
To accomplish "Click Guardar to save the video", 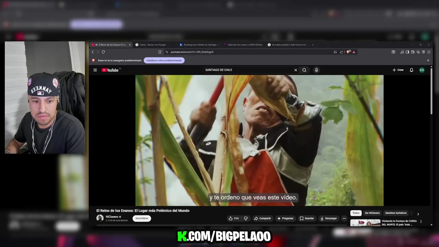I will pyautogui.click(x=307, y=218).
